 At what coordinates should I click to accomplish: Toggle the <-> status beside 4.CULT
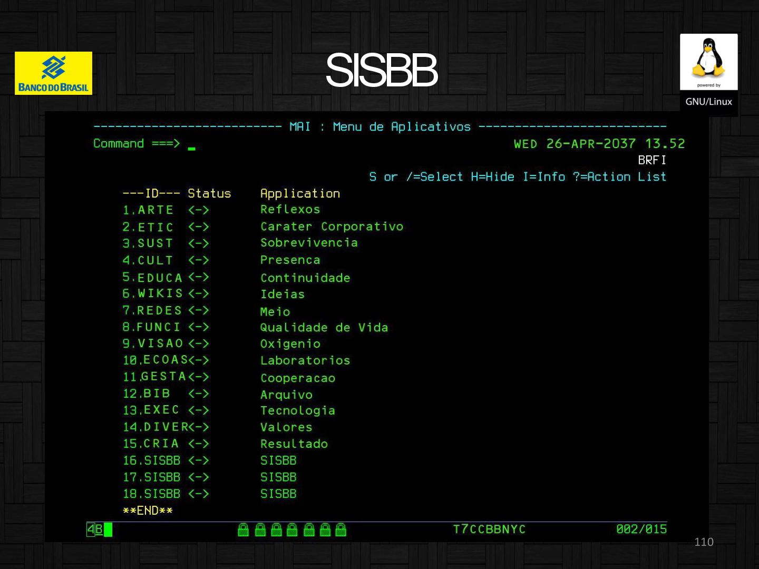tap(199, 260)
